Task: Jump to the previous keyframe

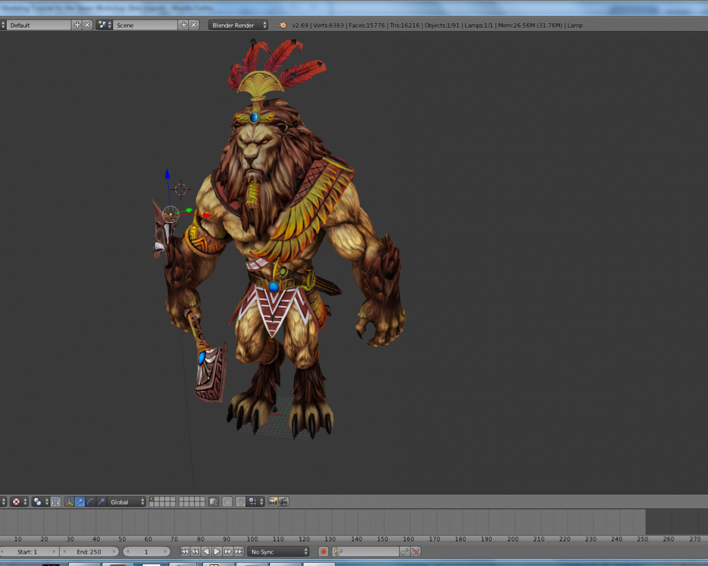Action: coord(195,552)
